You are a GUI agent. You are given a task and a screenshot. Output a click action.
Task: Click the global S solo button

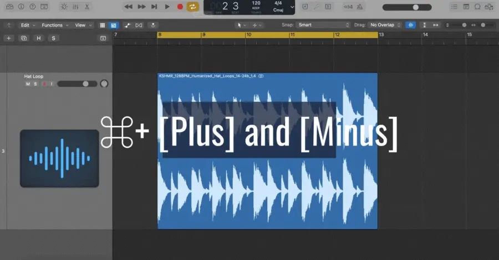point(53,38)
